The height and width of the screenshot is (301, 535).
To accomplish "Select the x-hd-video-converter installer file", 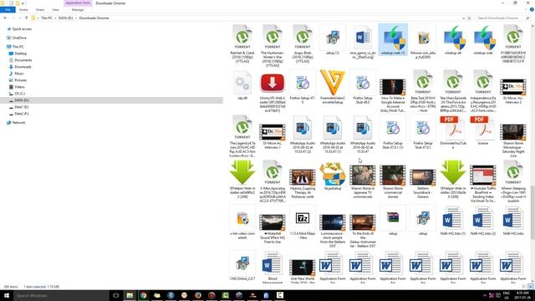I will (242, 222).
